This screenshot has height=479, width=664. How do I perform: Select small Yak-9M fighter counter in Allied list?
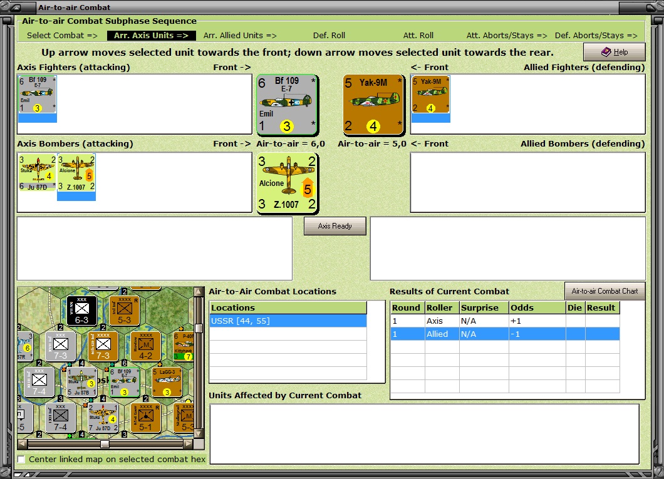[431, 95]
